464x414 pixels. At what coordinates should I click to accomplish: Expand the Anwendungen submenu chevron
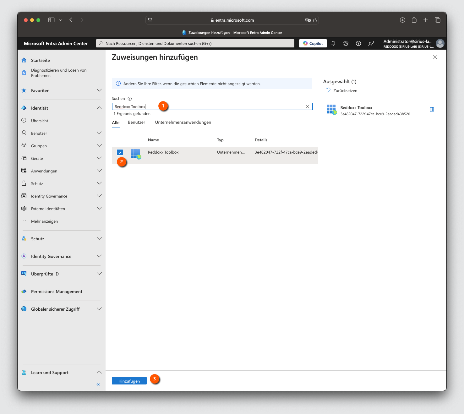(99, 171)
